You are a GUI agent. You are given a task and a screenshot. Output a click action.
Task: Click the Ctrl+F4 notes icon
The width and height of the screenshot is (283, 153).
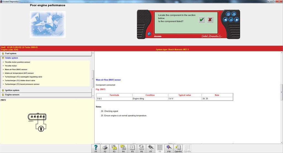tap(178, 147)
